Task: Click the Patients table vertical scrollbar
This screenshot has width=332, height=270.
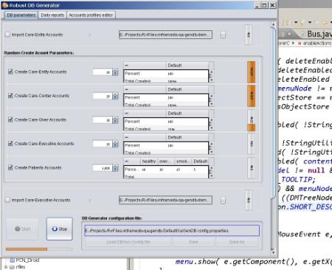Action: pos(211,172)
